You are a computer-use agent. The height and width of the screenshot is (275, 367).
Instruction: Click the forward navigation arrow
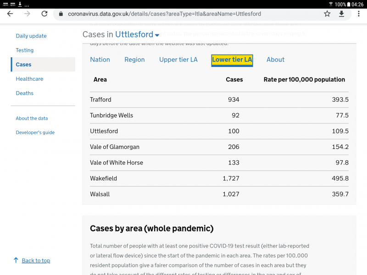tap(27, 14)
